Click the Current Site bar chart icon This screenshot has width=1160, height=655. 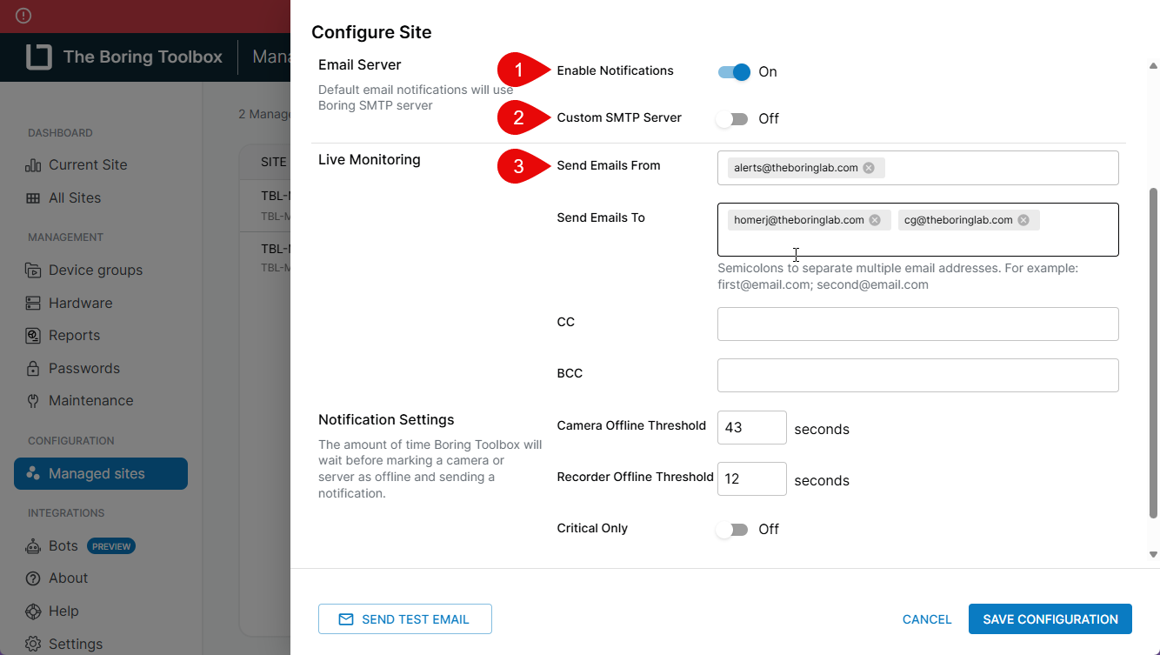pyautogui.click(x=33, y=165)
